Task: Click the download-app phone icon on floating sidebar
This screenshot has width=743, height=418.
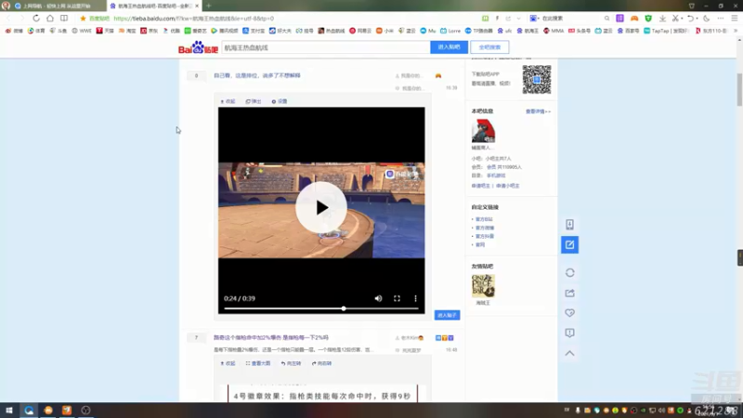Action: [569, 225]
